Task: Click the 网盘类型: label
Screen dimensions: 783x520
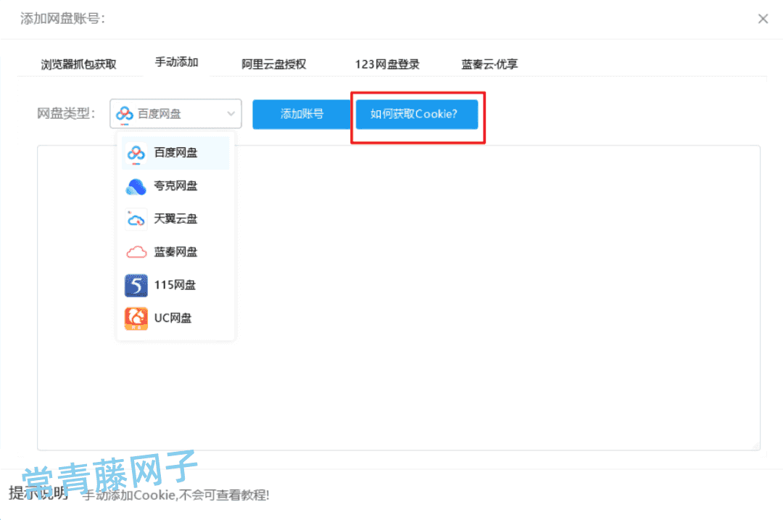Action: click(x=66, y=114)
